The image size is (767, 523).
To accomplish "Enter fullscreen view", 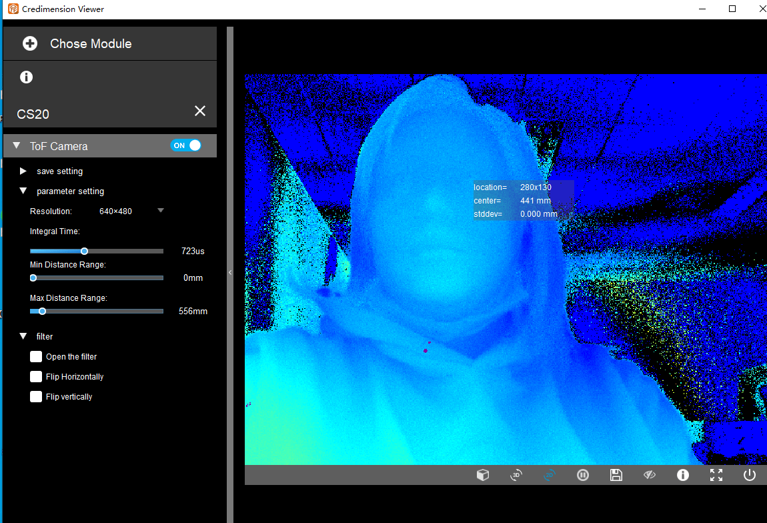I will pyautogui.click(x=716, y=475).
